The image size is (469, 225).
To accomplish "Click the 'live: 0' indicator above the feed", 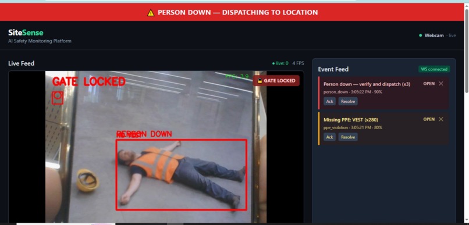I will click(x=280, y=63).
